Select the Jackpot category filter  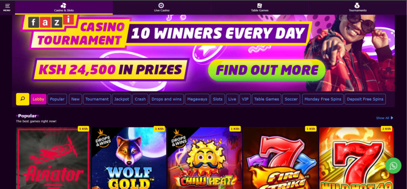122,99
